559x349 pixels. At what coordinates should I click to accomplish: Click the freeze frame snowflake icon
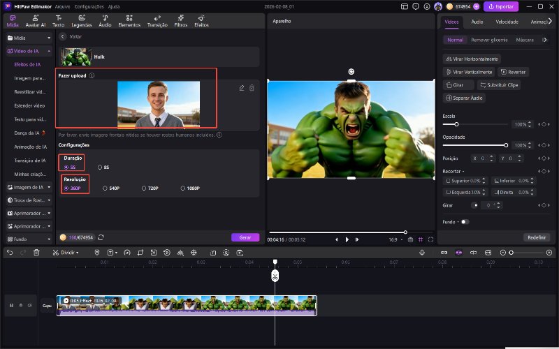click(x=194, y=253)
